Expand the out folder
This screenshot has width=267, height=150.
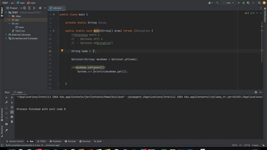(10, 20)
